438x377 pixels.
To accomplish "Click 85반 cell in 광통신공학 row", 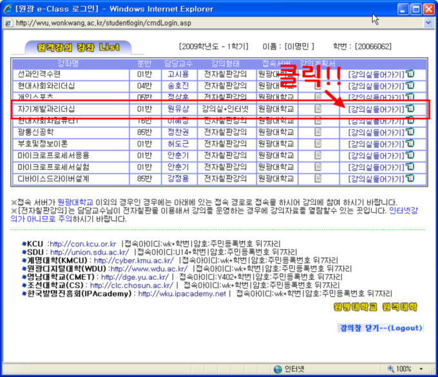I will [144, 132].
